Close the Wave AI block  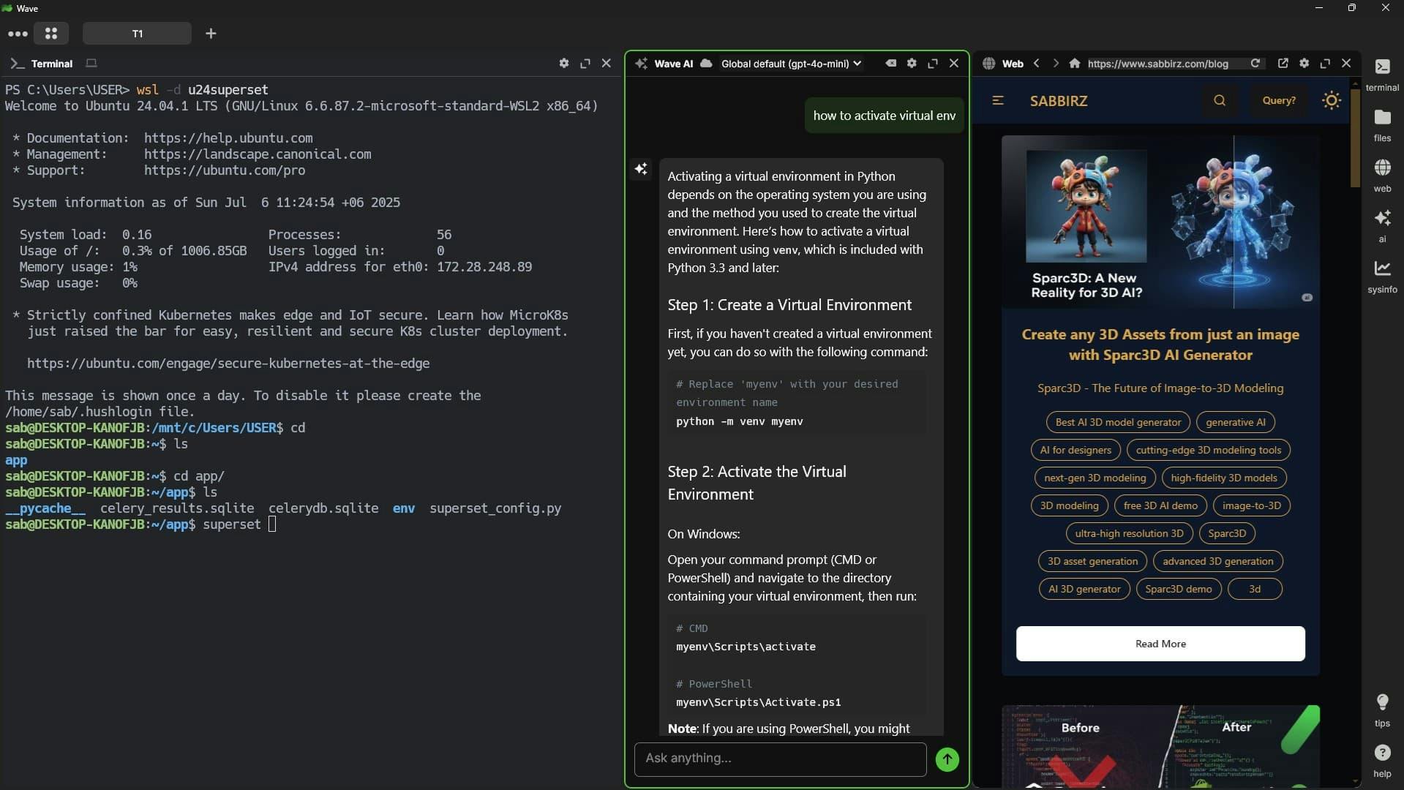pyautogui.click(x=954, y=64)
